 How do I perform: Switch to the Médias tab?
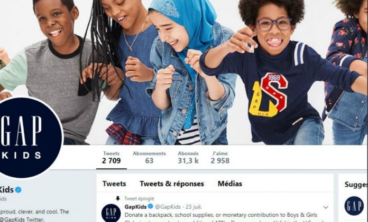point(230,184)
